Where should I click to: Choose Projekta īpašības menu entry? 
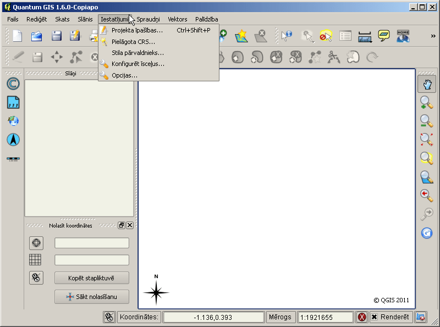(158, 30)
